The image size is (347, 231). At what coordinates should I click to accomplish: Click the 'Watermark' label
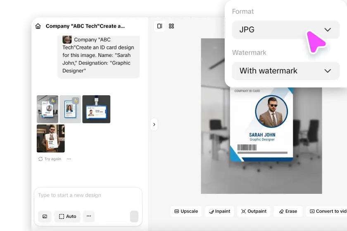(x=249, y=53)
